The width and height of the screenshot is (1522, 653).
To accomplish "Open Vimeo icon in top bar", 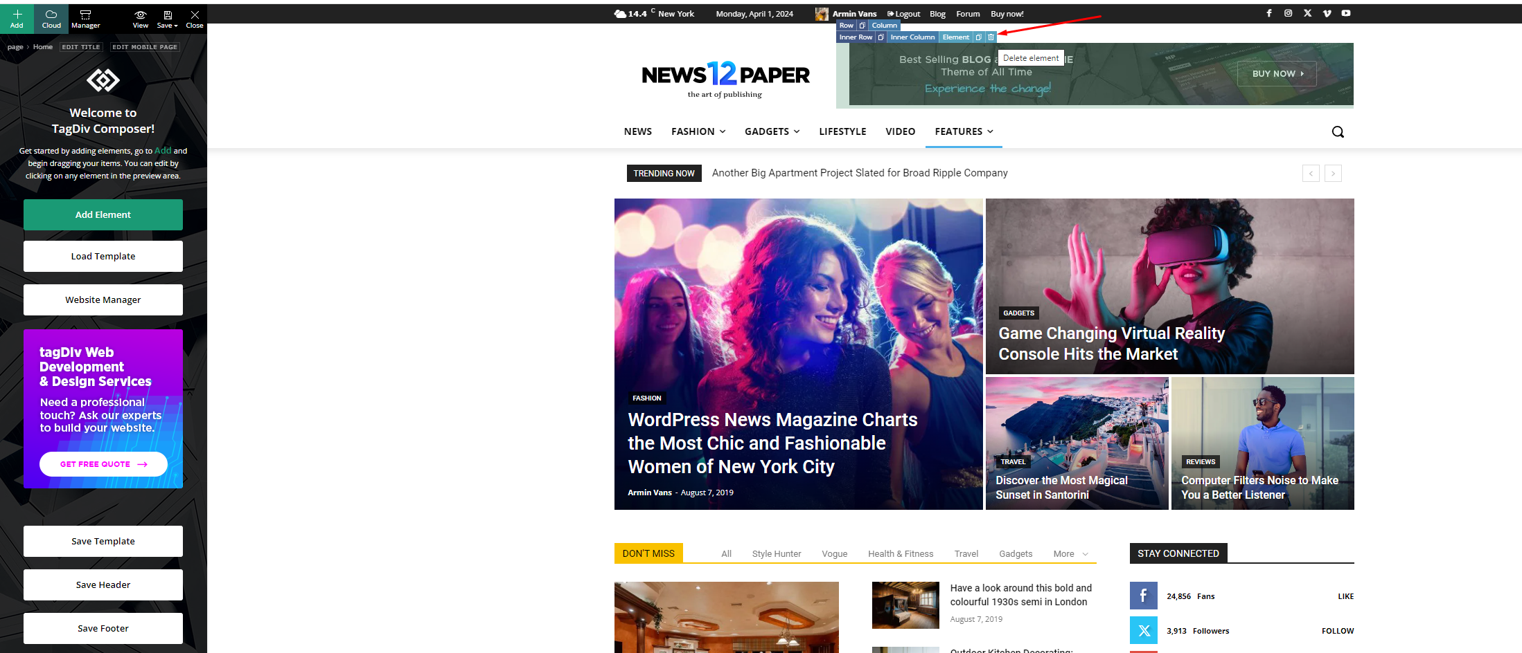I will tap(1327, 13).
